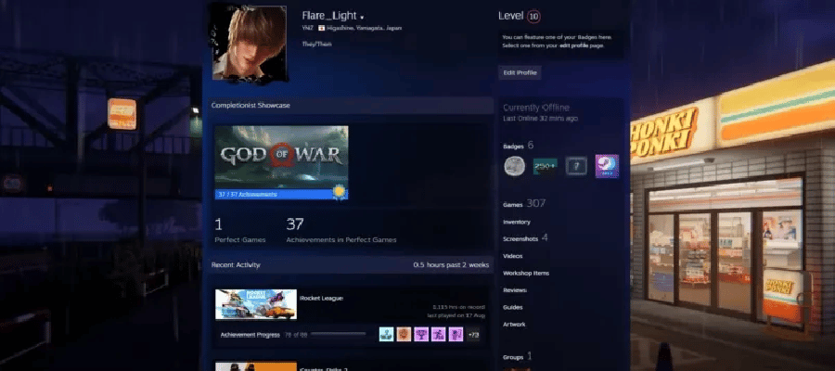Show the +73 more achievements
The height and width of the screenshot is (371, 835).
[473, 334]
